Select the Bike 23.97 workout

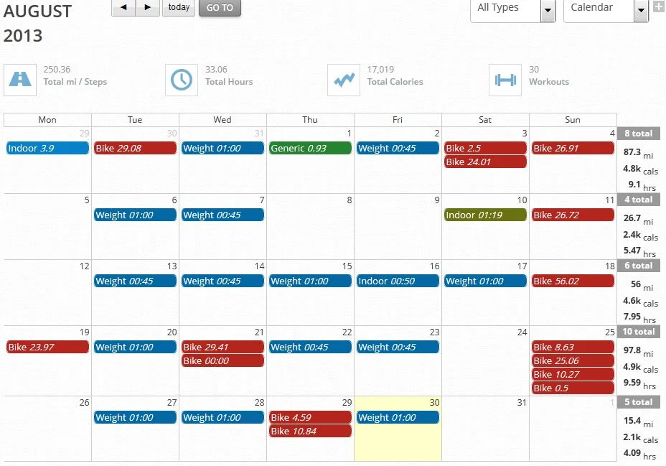click(47, 347)
